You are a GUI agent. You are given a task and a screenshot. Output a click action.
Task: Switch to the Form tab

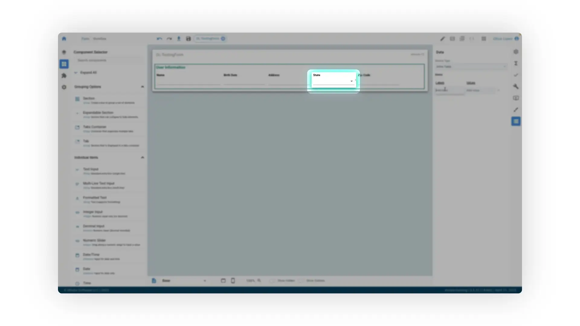[85, 39]
